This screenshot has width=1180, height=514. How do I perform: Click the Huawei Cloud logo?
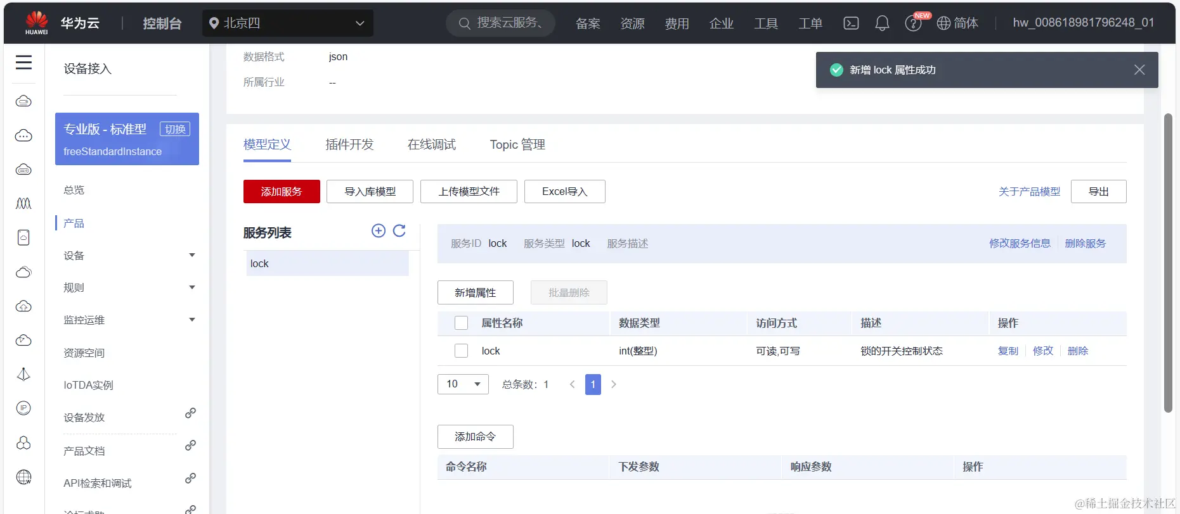(37, 23)
